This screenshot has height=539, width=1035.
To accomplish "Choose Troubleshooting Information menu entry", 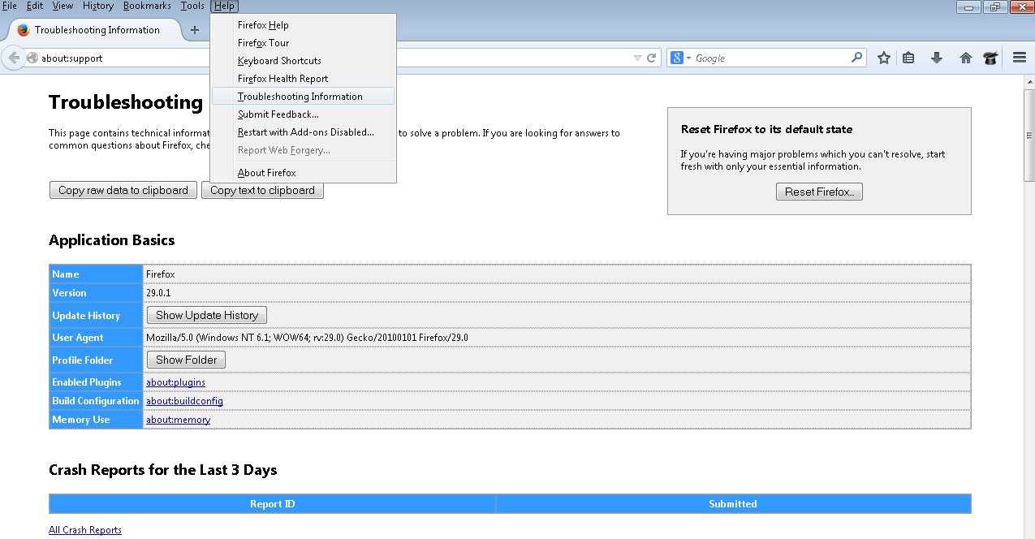I will (x=303, y=97).
